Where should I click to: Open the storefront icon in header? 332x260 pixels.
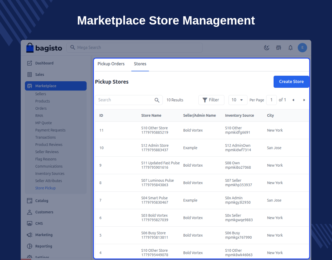(x=278, y=48)
